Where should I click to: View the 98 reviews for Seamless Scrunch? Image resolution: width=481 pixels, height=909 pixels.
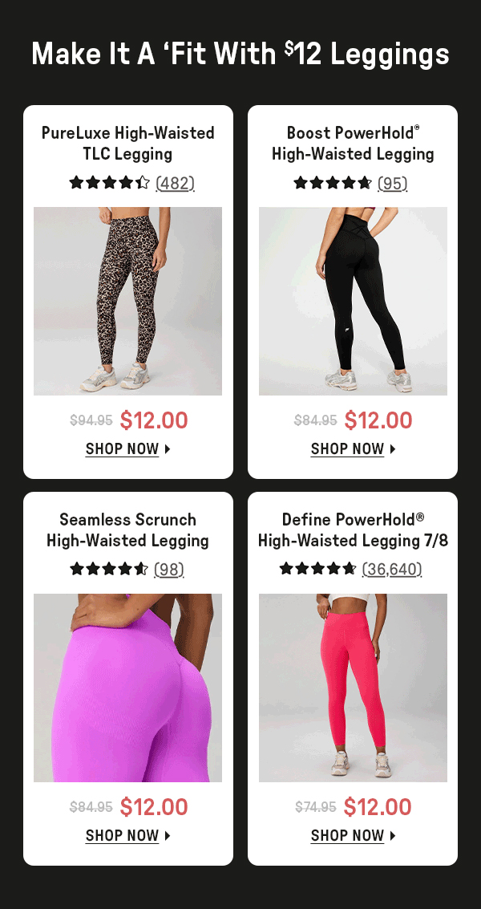point(168,570)
